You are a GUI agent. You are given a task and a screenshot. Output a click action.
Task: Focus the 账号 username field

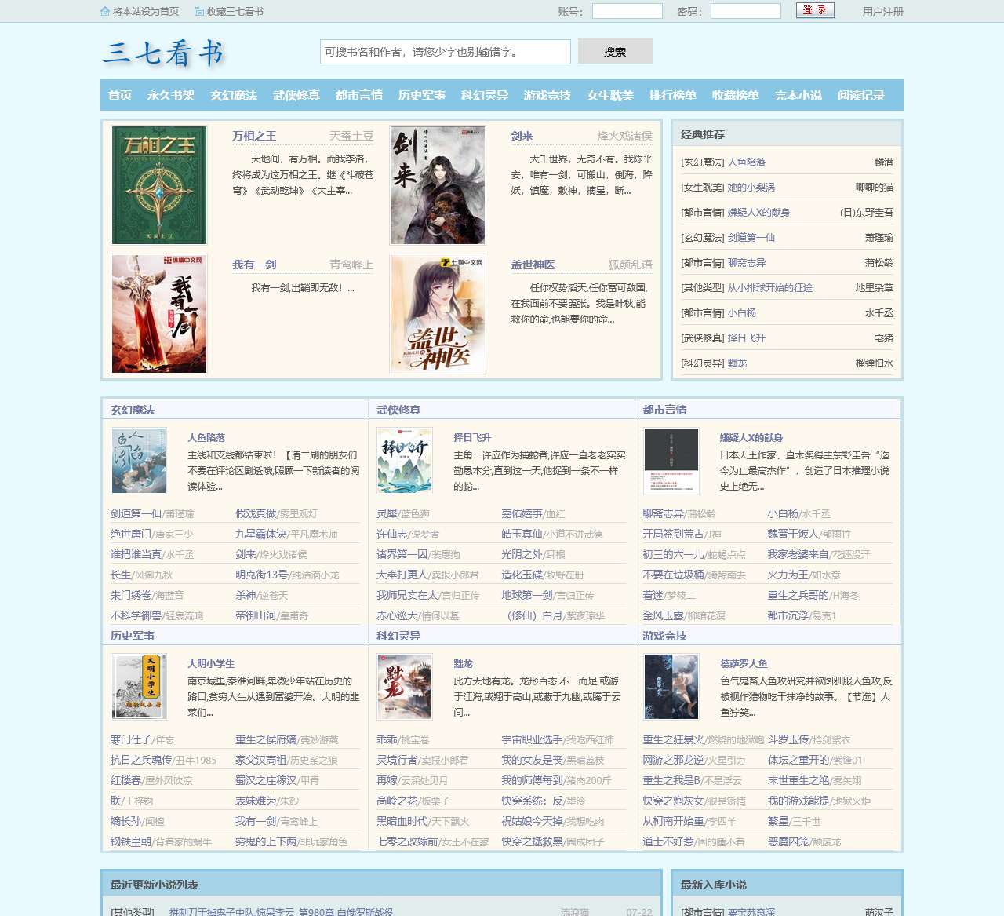coord(627,12)
